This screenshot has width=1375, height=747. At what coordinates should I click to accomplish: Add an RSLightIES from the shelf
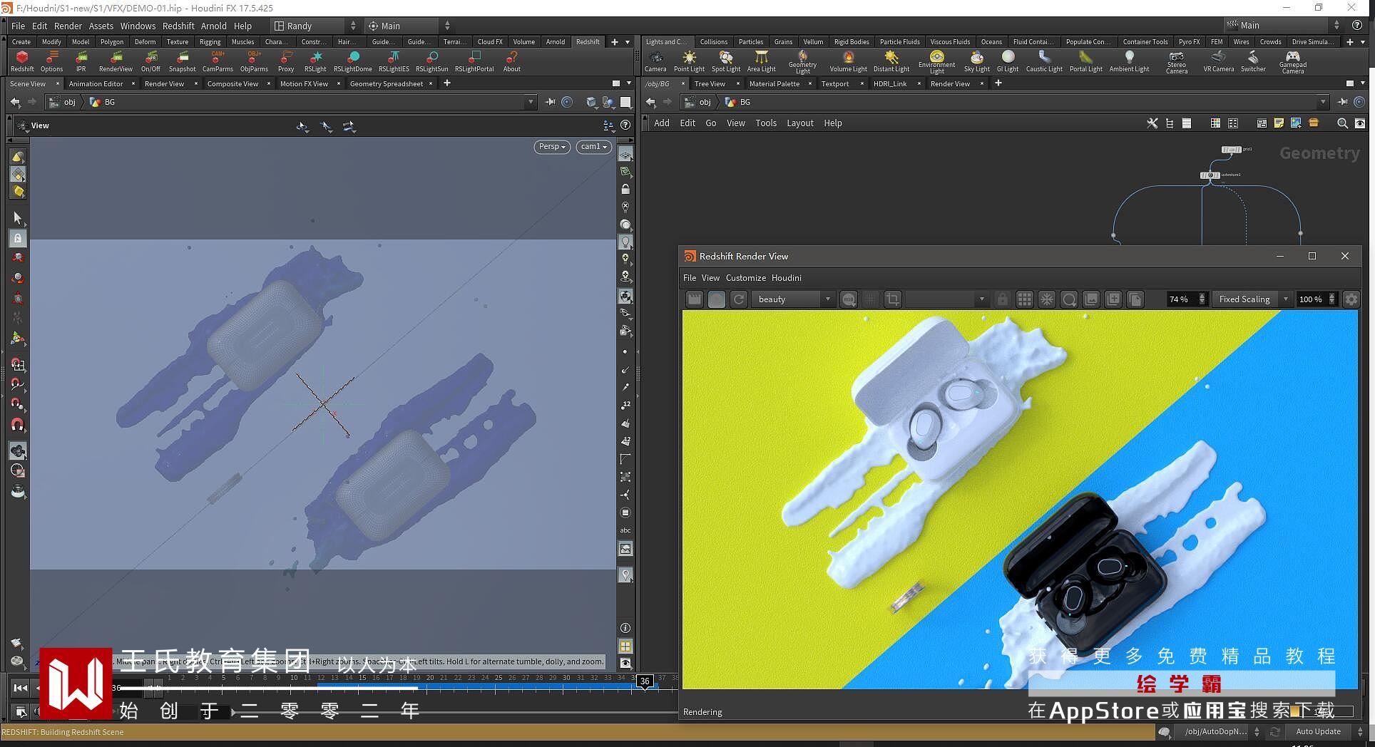[394, 61]
